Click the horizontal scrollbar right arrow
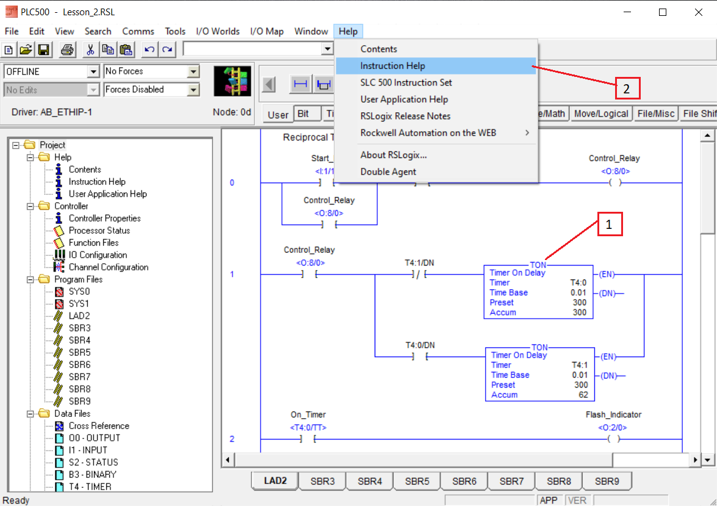Screen dimensions: 717x506 click(x=695, y=460)
